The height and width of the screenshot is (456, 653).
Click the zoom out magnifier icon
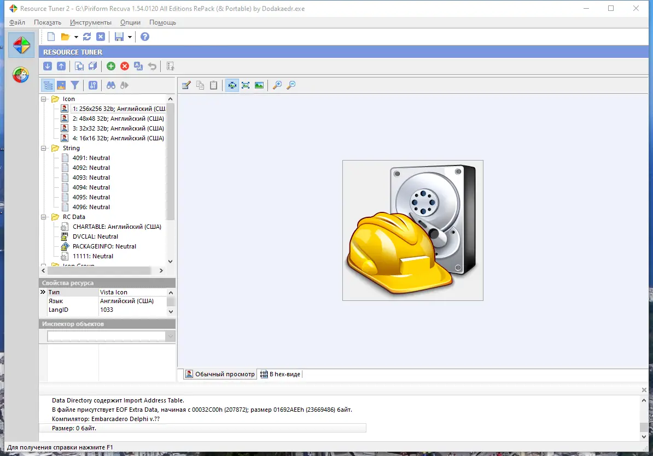[x=291, y=85]
